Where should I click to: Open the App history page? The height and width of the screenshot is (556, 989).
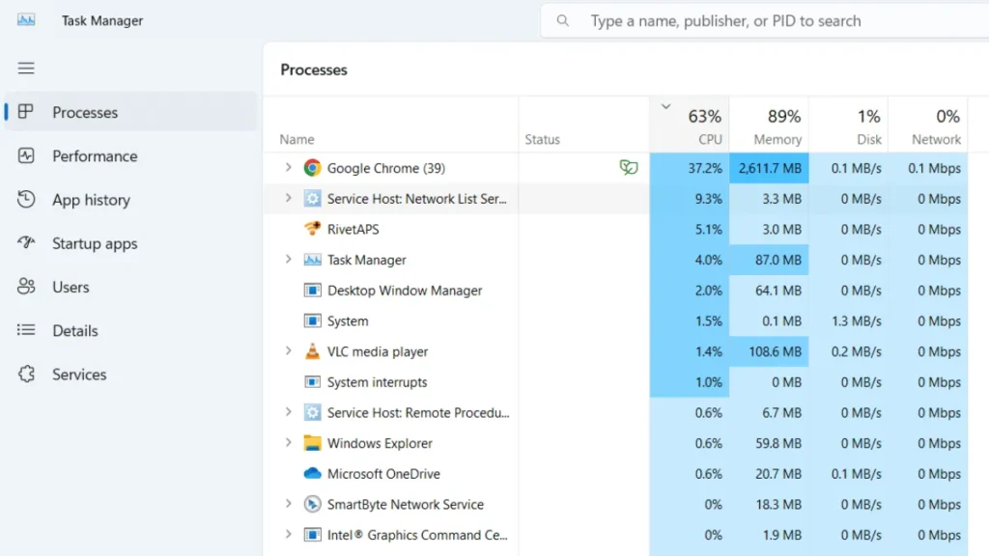[130, 199]
